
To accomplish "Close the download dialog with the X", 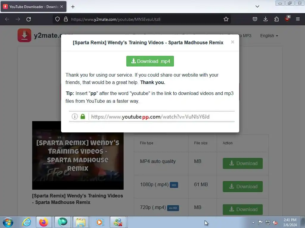I will 232,42.
